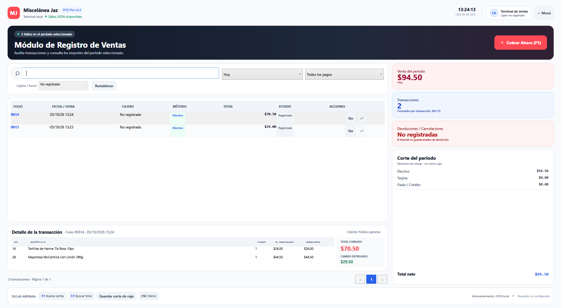Image resolution: width=561 pixels, height=308 pixels.
Task: Click the 13:24:13 clock display
Action: point(467,10)
